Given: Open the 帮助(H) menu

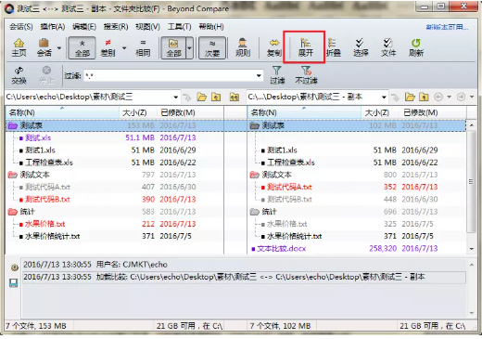Looking at the screenshot, I should coord(211,27).
